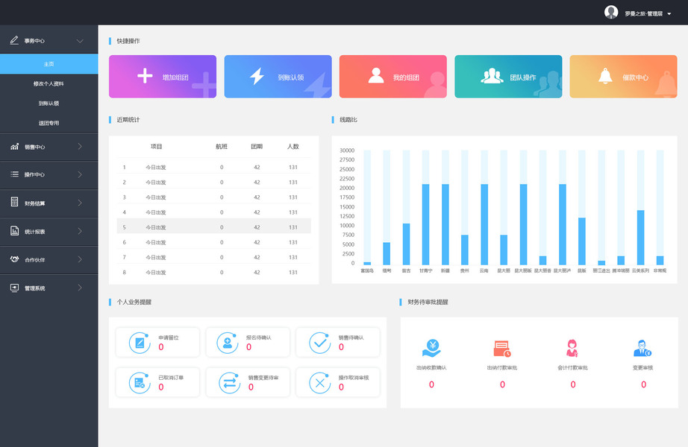688x447 pixels.
Task: Click the 罗曼之旅-管理层 username
Action: click(644, 13)
